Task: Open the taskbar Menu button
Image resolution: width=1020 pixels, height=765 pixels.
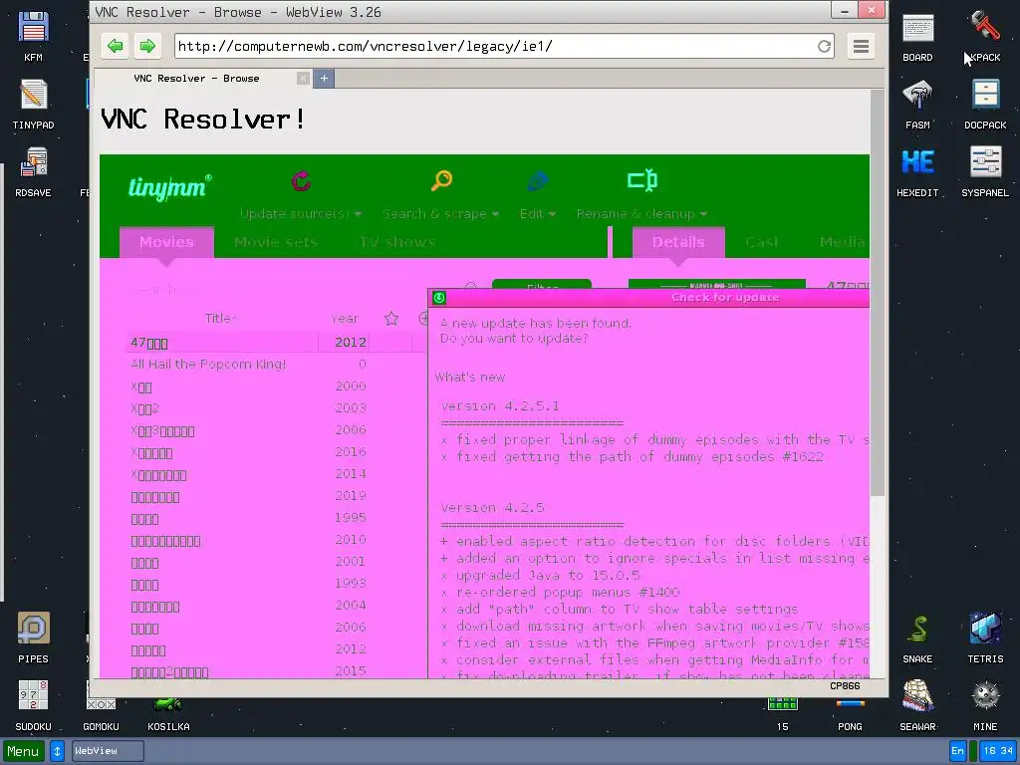Action: point(24,751)
